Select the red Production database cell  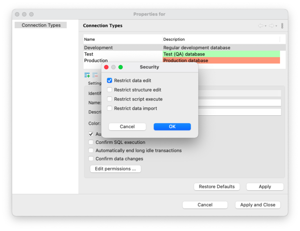pyautogui.click(x=221, y=61)
